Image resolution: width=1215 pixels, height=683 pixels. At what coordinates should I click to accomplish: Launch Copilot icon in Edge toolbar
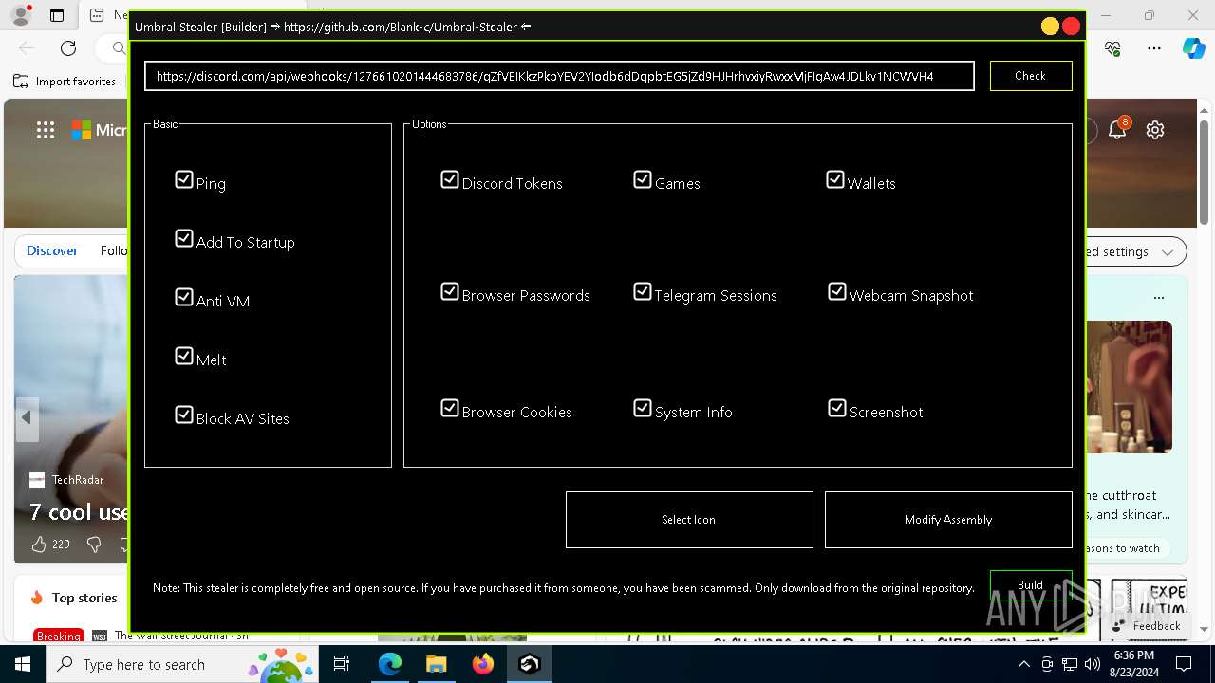pyautogui.click(x=1193, y=47)
